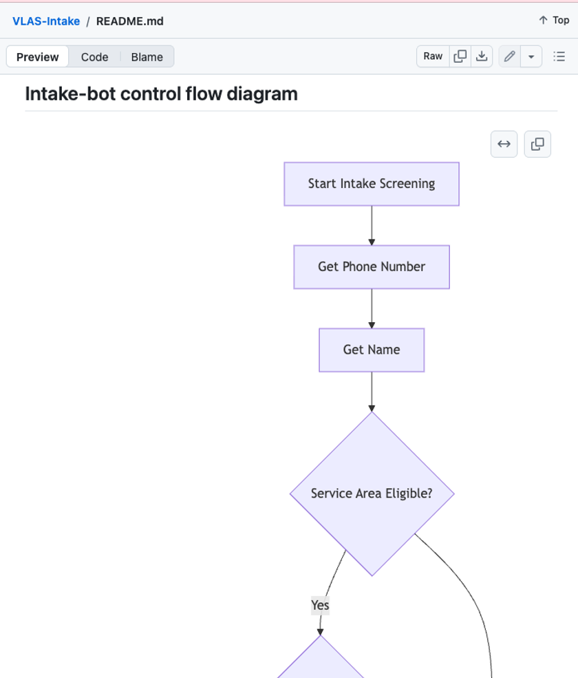
Task: Click the Get Phone Number node
Action: (372, 267)
